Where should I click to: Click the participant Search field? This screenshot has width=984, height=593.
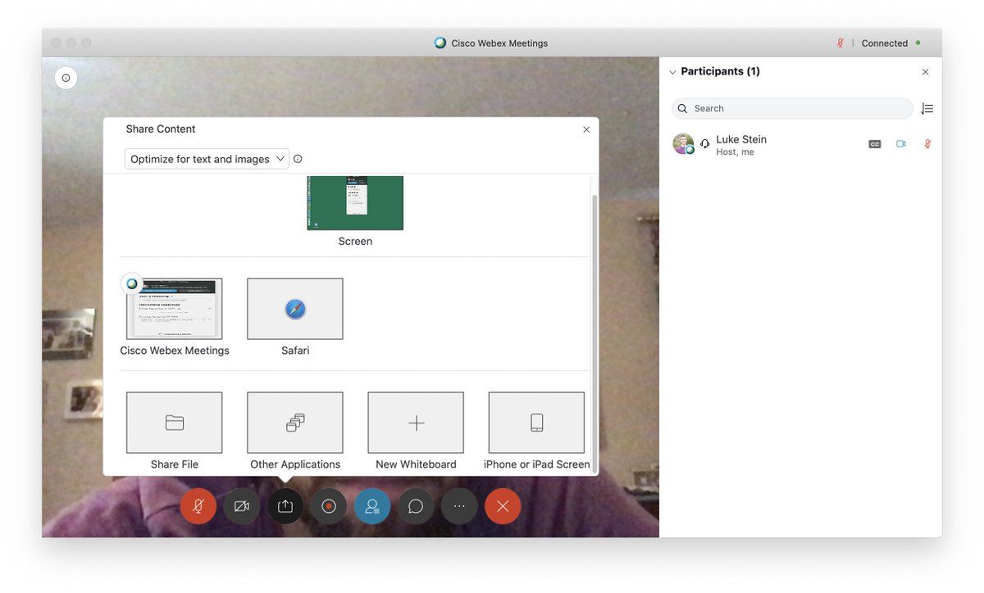tap(792, 109)
